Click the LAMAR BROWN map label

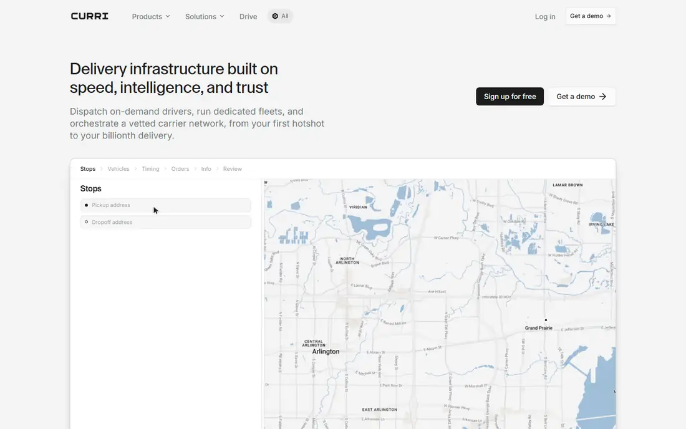coord(568,185)
